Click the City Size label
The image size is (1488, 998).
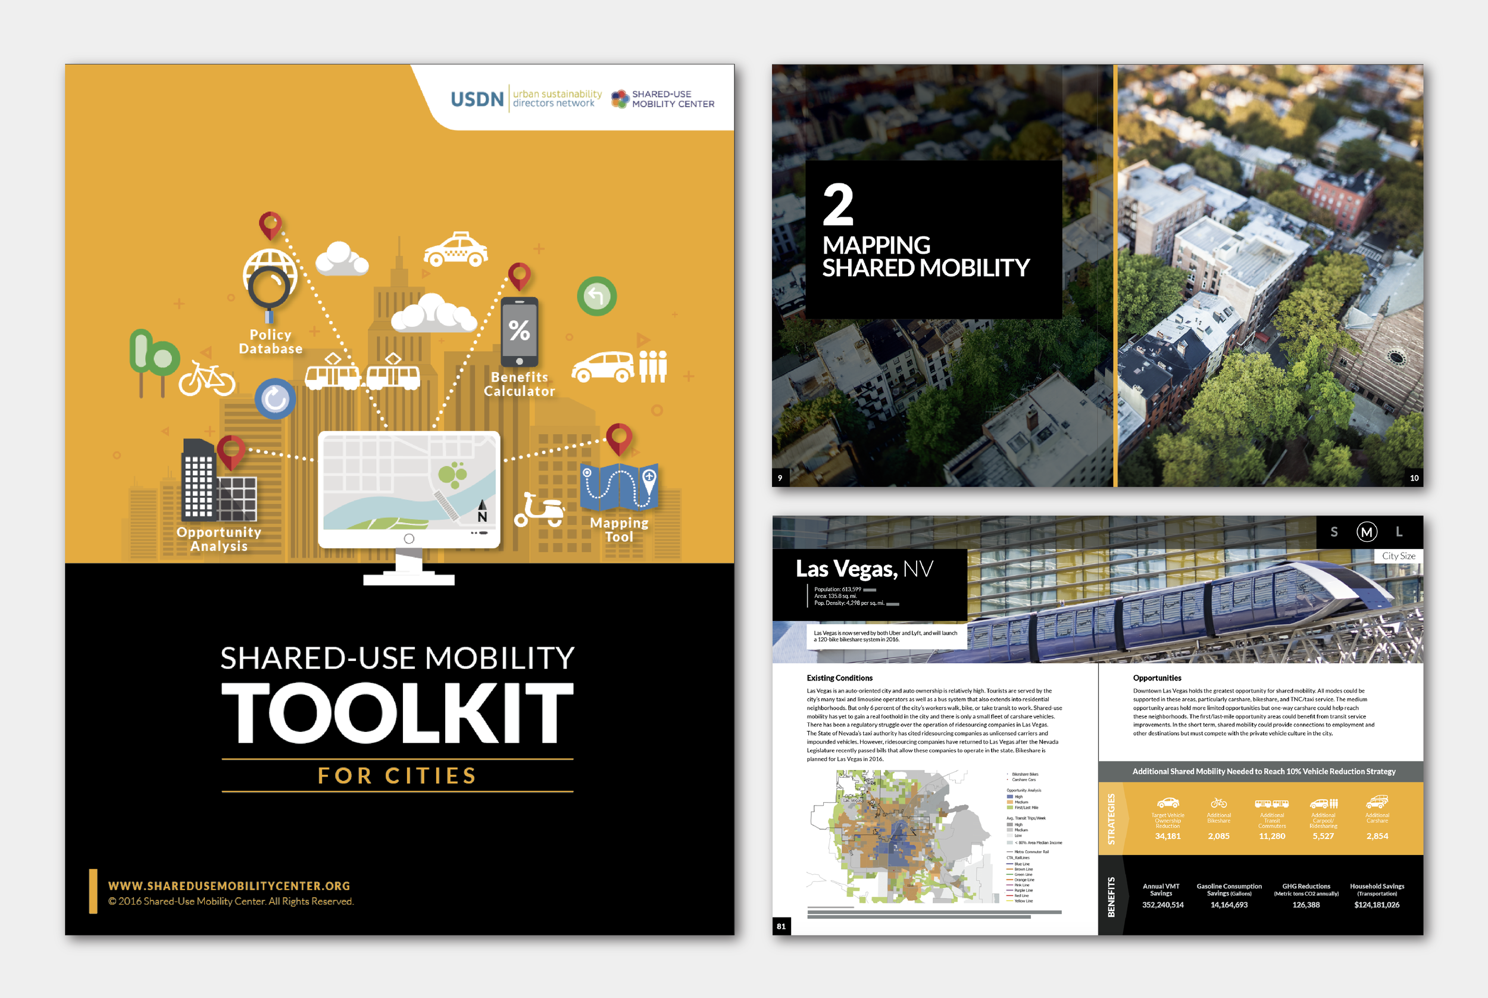pos(1398,556)
